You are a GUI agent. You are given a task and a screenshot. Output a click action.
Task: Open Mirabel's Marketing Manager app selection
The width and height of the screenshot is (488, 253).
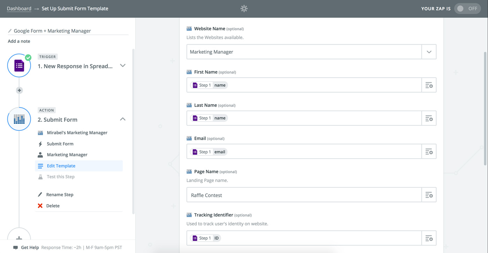(x=77, y=133)
